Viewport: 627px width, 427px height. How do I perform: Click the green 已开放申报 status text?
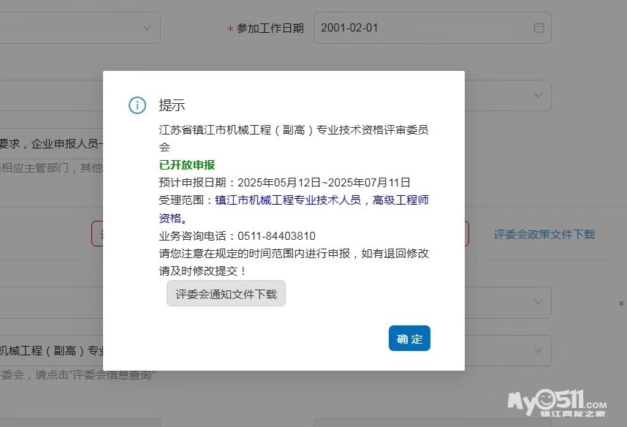pyautogui.click(x=187, y=165)
